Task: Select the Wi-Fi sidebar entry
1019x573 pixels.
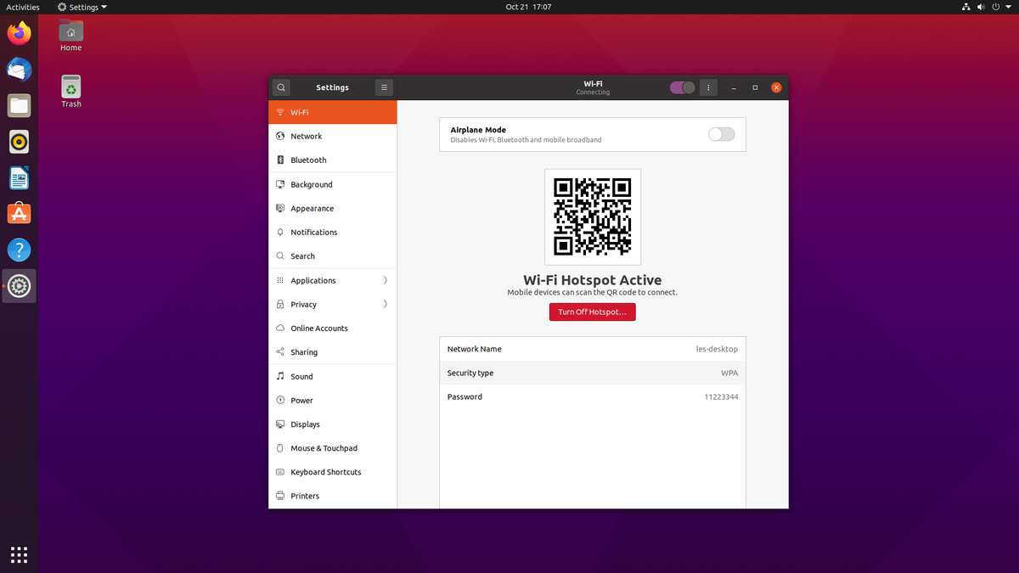Action: coord(333,112)
